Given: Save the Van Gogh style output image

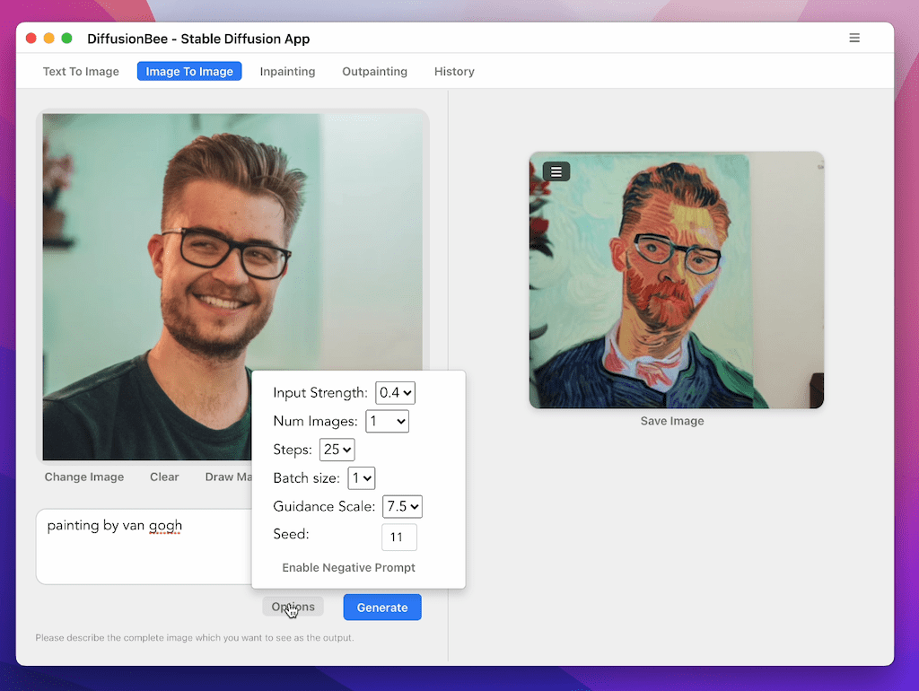Looking at the screenshot, I should [x=671, y=420].
